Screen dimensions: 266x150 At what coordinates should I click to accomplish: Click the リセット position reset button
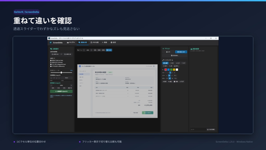pos(66,78)
